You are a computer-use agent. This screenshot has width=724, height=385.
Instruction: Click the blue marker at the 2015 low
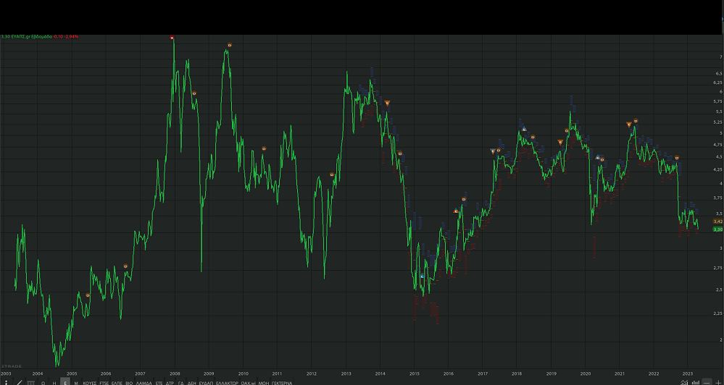pos(422,276)
